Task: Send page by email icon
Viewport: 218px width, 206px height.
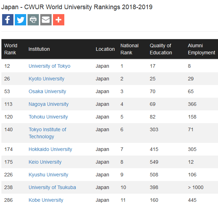Action: (46, 20)
